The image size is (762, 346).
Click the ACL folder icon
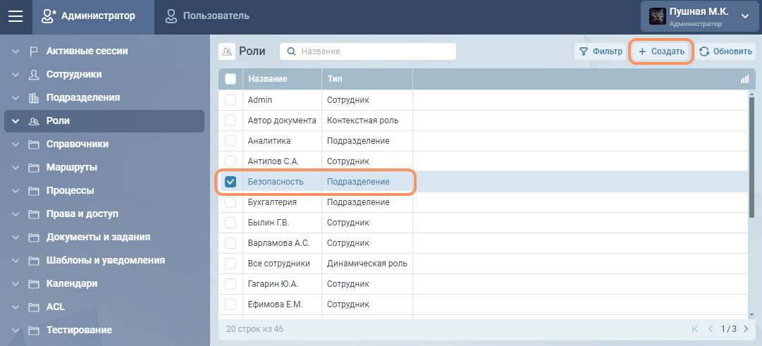pos(34,307)
